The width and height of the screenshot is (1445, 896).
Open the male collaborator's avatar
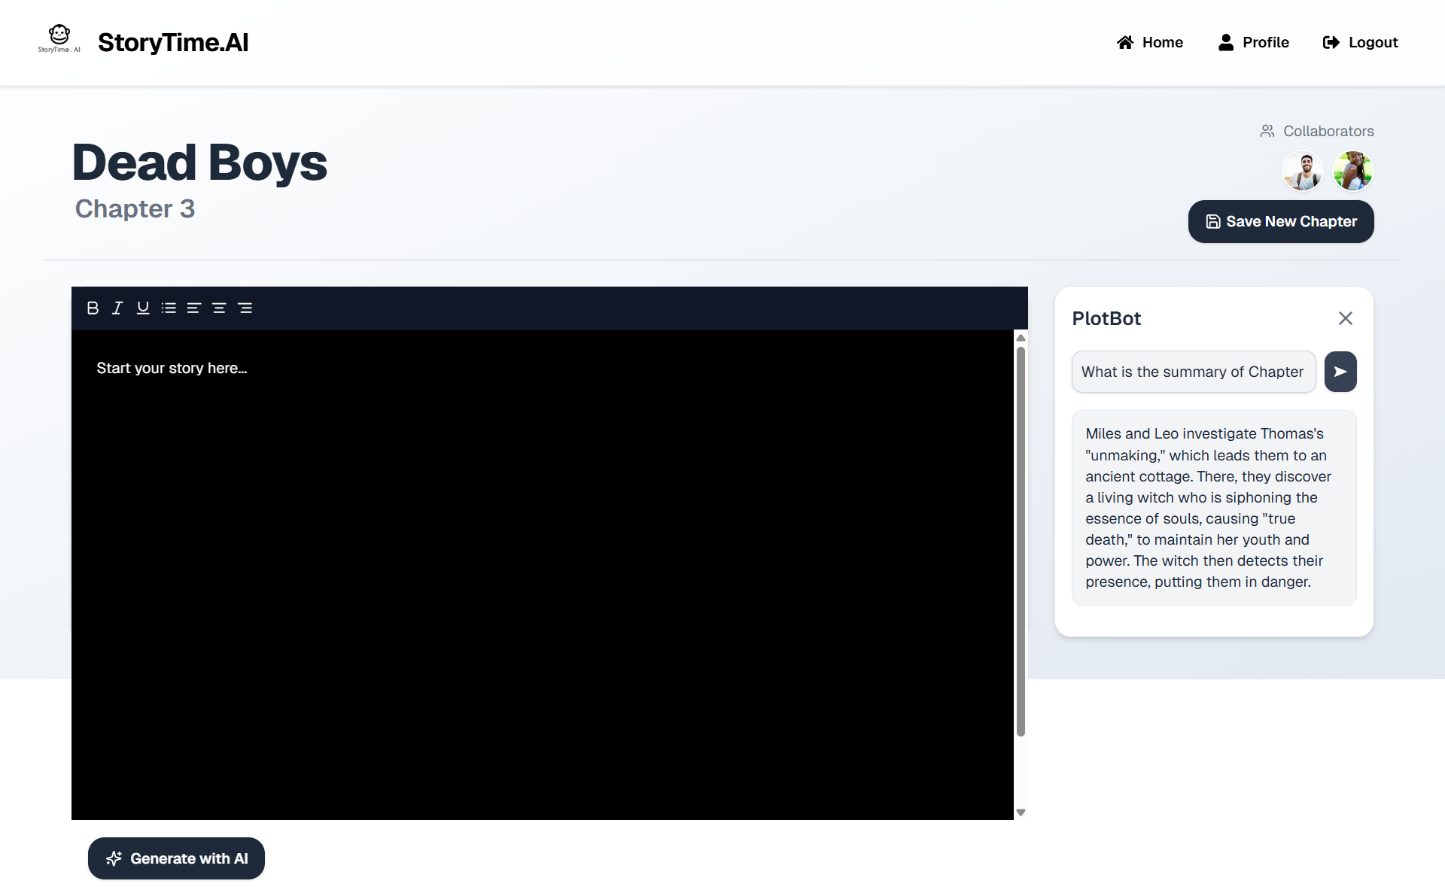pos(1303,171)
